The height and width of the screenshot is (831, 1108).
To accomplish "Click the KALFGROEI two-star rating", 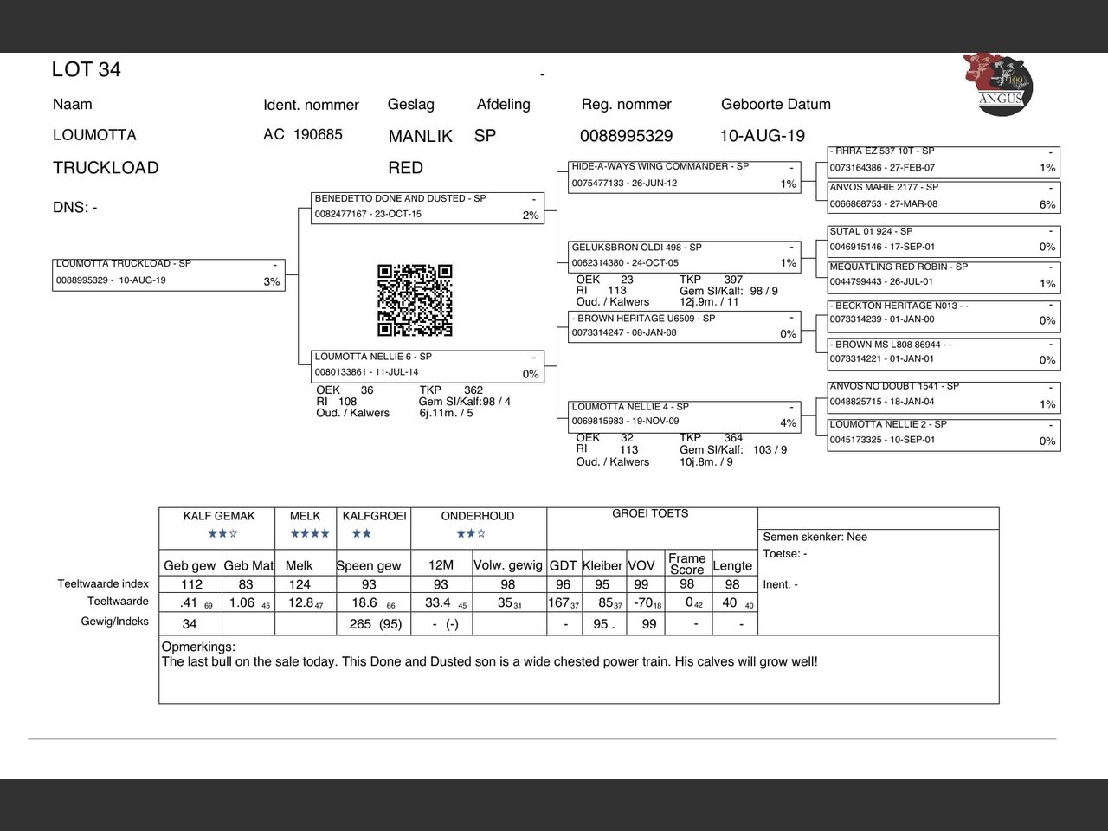I will pos(362,534).
